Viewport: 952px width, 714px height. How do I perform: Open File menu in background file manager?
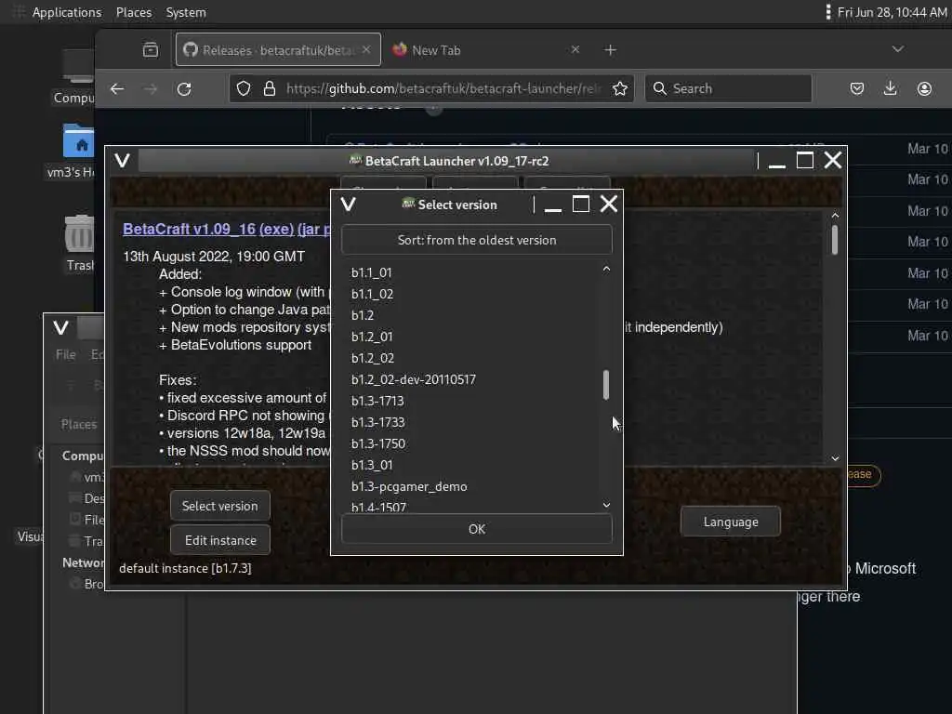66,354
